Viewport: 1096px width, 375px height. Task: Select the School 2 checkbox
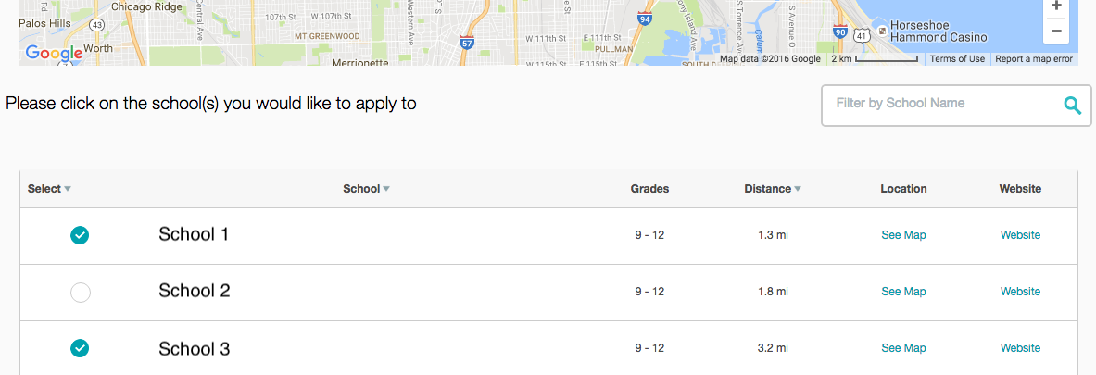[81, 293]
